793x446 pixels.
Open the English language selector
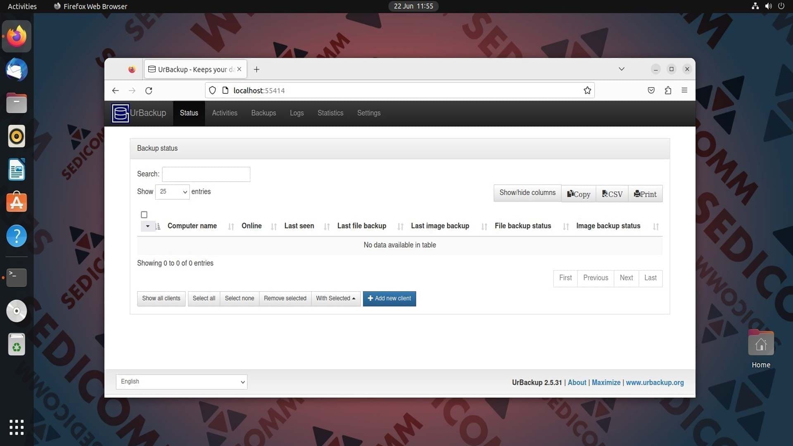coord(182,382)
